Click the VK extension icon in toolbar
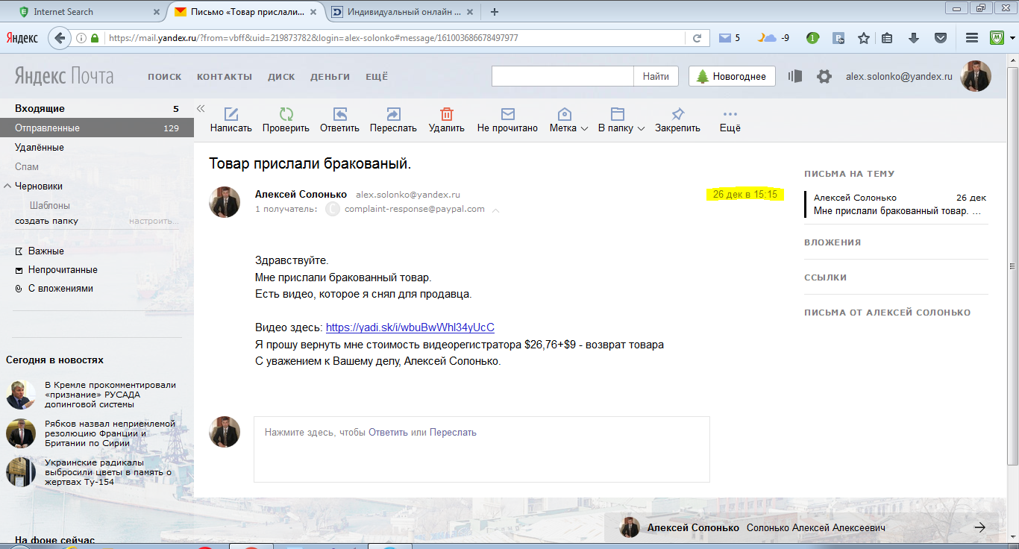The image size is (1019, 549). pyautogui.click(x=838, y=38)
